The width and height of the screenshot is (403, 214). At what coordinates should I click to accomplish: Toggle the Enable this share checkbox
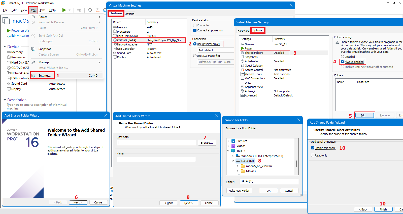[313, 148]
